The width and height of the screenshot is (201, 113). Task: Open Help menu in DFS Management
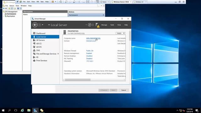pyautogui.click(x=30, y=6)
